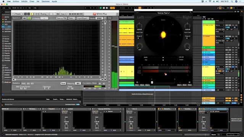Open the Underlay selector in SPAN Plus
244x137 pixels.
pyautogui.click(x=44, y=18)
